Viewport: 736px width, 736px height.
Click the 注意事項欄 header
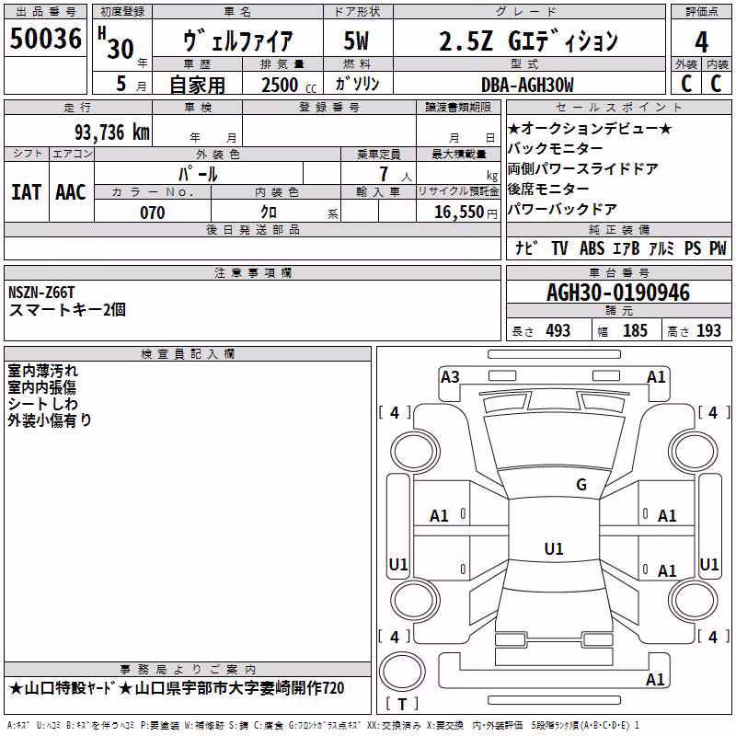(252, 272)
